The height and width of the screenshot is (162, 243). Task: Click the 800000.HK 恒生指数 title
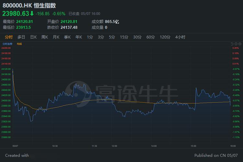click(x=29, y=5)
